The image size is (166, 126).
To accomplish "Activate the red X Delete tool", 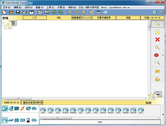I will tap(157, 40).
